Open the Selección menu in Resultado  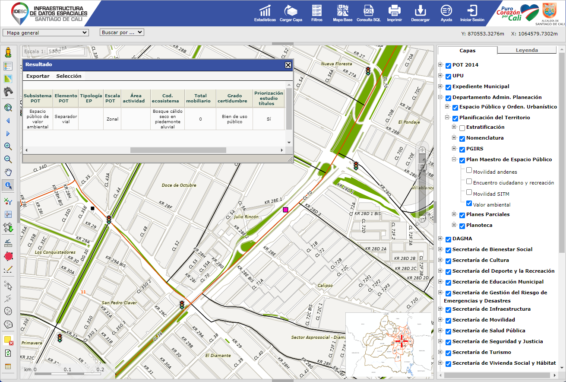[69, 76]
